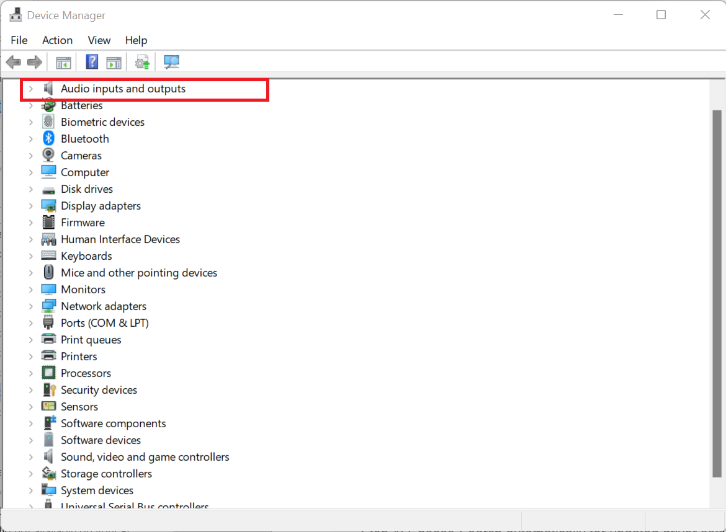Click the Help toolbar icon with question mark
Image resolution: width=726 pixels, height=532 pixels.
point(92,62)
